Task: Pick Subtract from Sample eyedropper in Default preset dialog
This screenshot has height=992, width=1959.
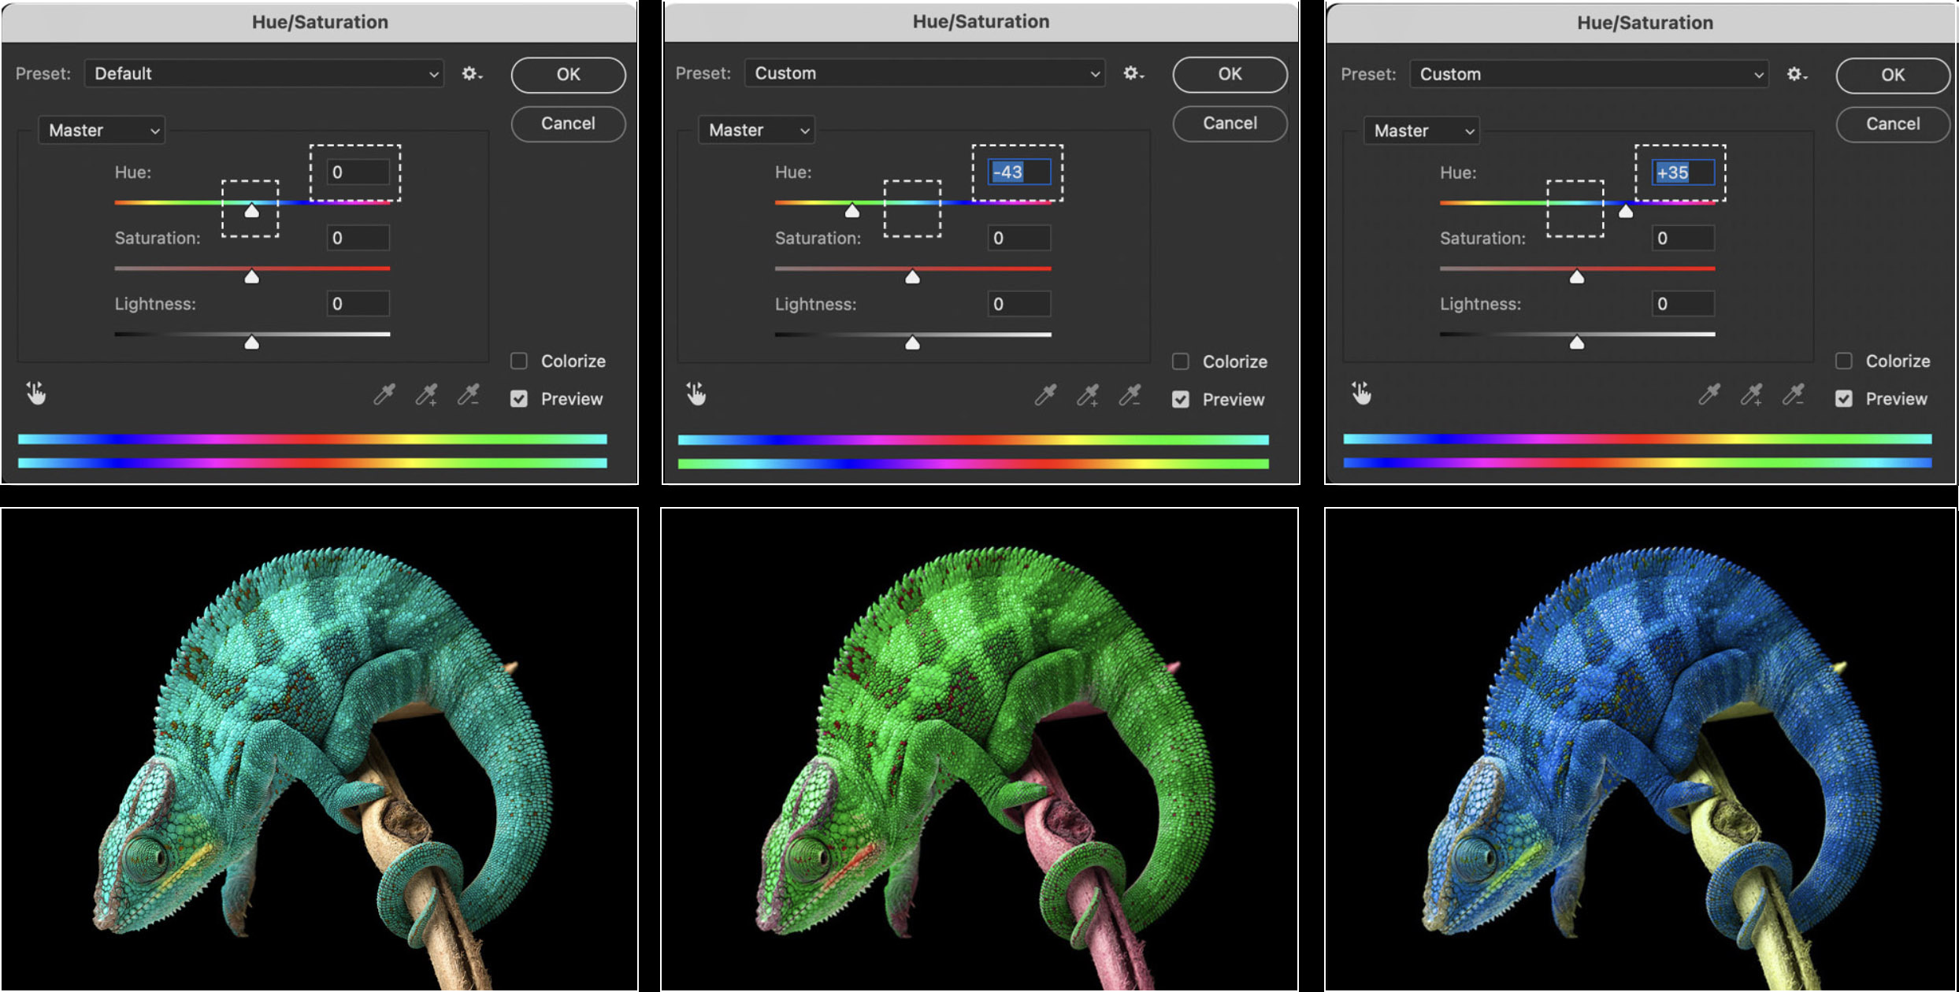Action: tap(469, 394)
